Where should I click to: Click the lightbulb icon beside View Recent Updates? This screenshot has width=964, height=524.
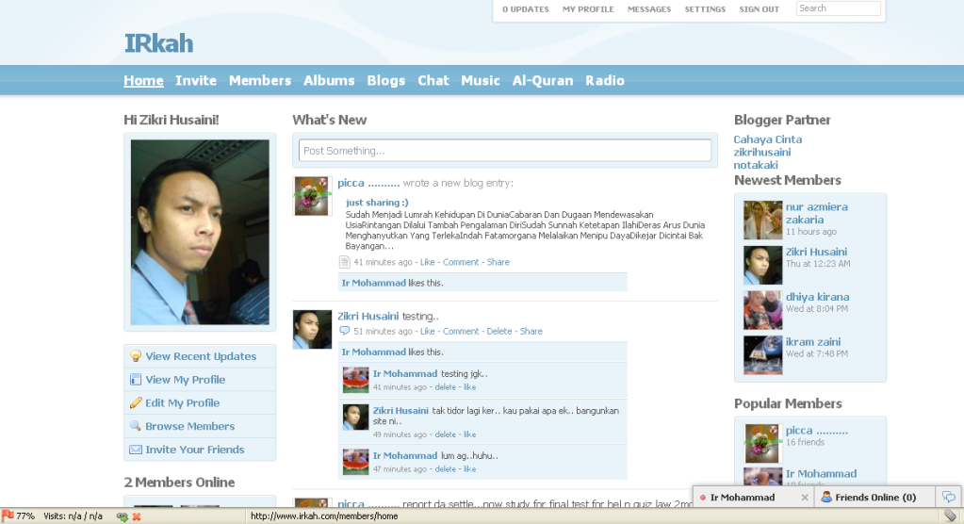pyautogui.click(x=136, y=356)
